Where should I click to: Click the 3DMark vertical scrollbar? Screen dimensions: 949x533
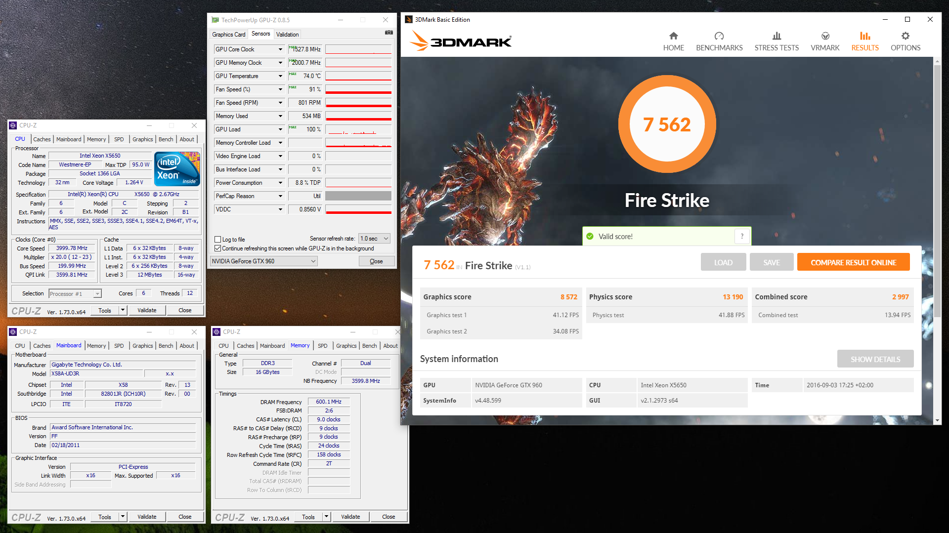click(x=937, y=192)
